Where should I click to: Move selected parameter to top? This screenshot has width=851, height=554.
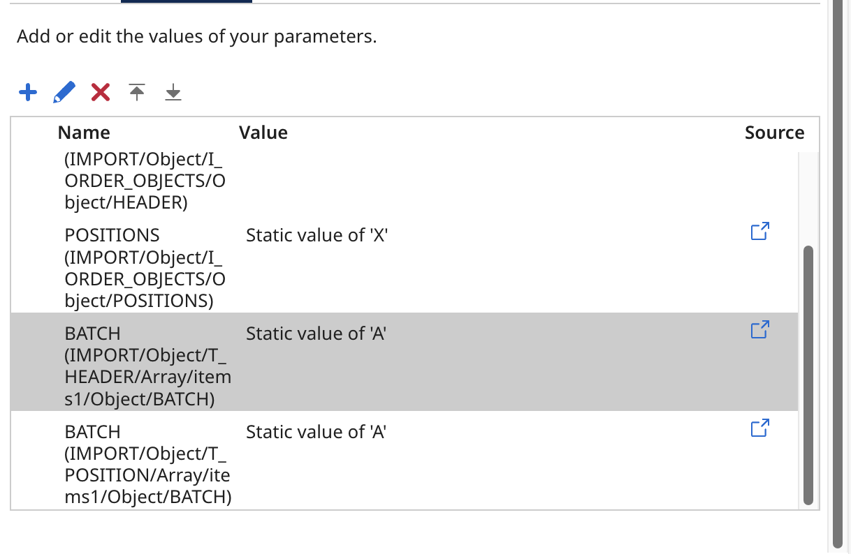click(x=137, y=92)
